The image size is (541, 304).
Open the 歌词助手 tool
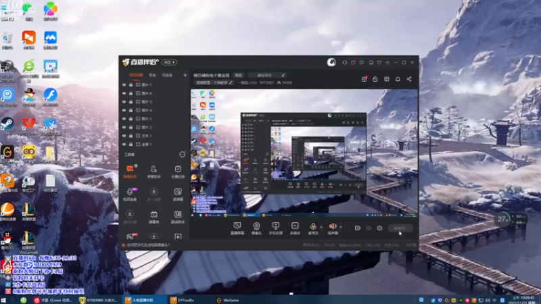[178, 217]
